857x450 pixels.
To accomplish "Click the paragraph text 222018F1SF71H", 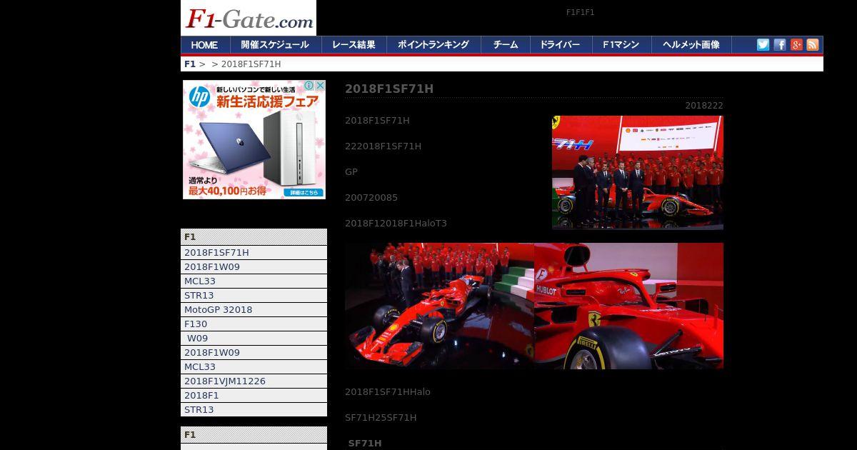I will (384, 146).
